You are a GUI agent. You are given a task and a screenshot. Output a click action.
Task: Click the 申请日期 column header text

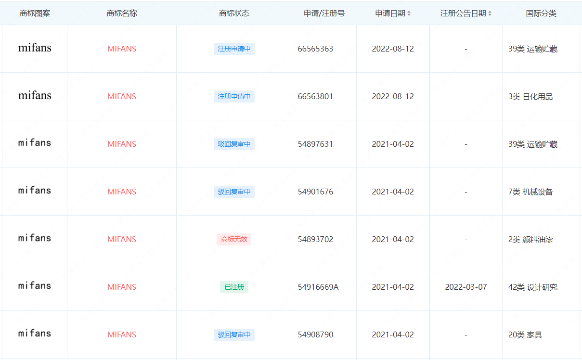click(x=390, y=13)
